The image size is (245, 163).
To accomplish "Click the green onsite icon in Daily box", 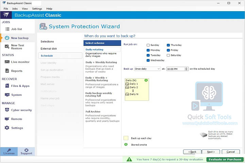I will tap(146, 80).
